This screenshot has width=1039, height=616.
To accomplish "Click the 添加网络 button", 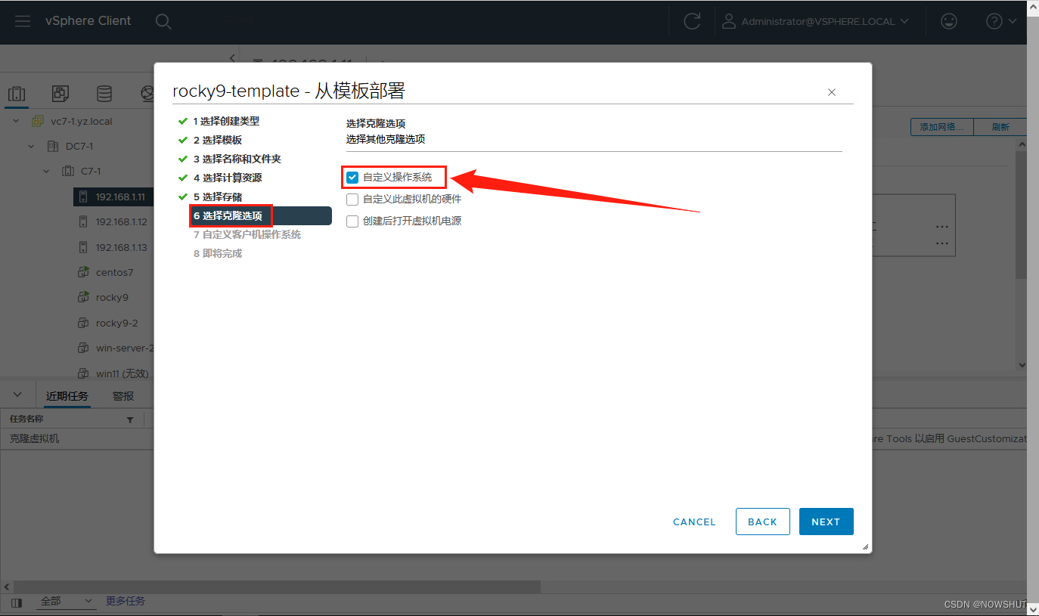I will (941, 127).
